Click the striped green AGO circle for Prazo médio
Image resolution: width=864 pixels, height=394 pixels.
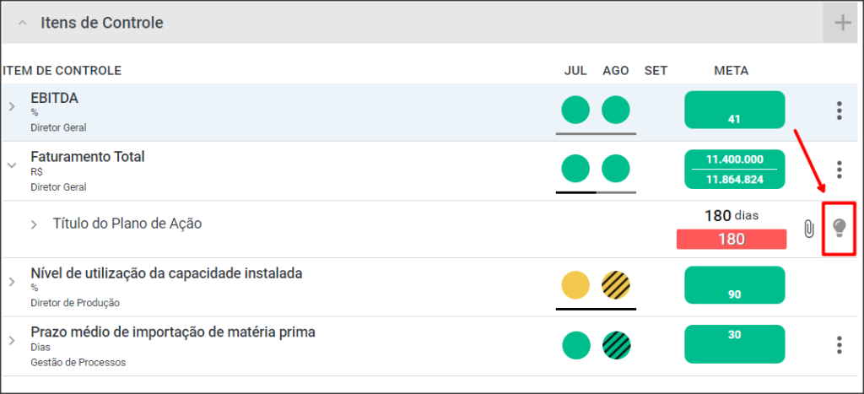coord(616,346)
